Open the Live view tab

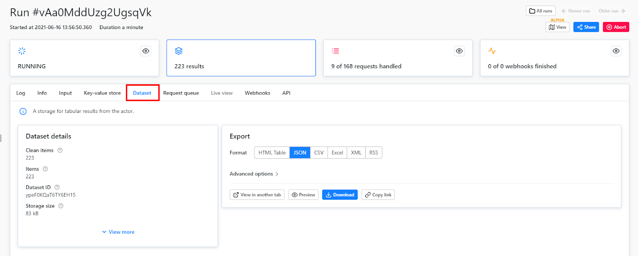click(222, 93)
